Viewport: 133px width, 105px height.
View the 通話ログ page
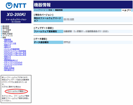tap(7, 47)
